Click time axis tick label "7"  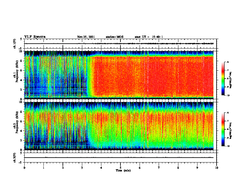tap(159, 168)
